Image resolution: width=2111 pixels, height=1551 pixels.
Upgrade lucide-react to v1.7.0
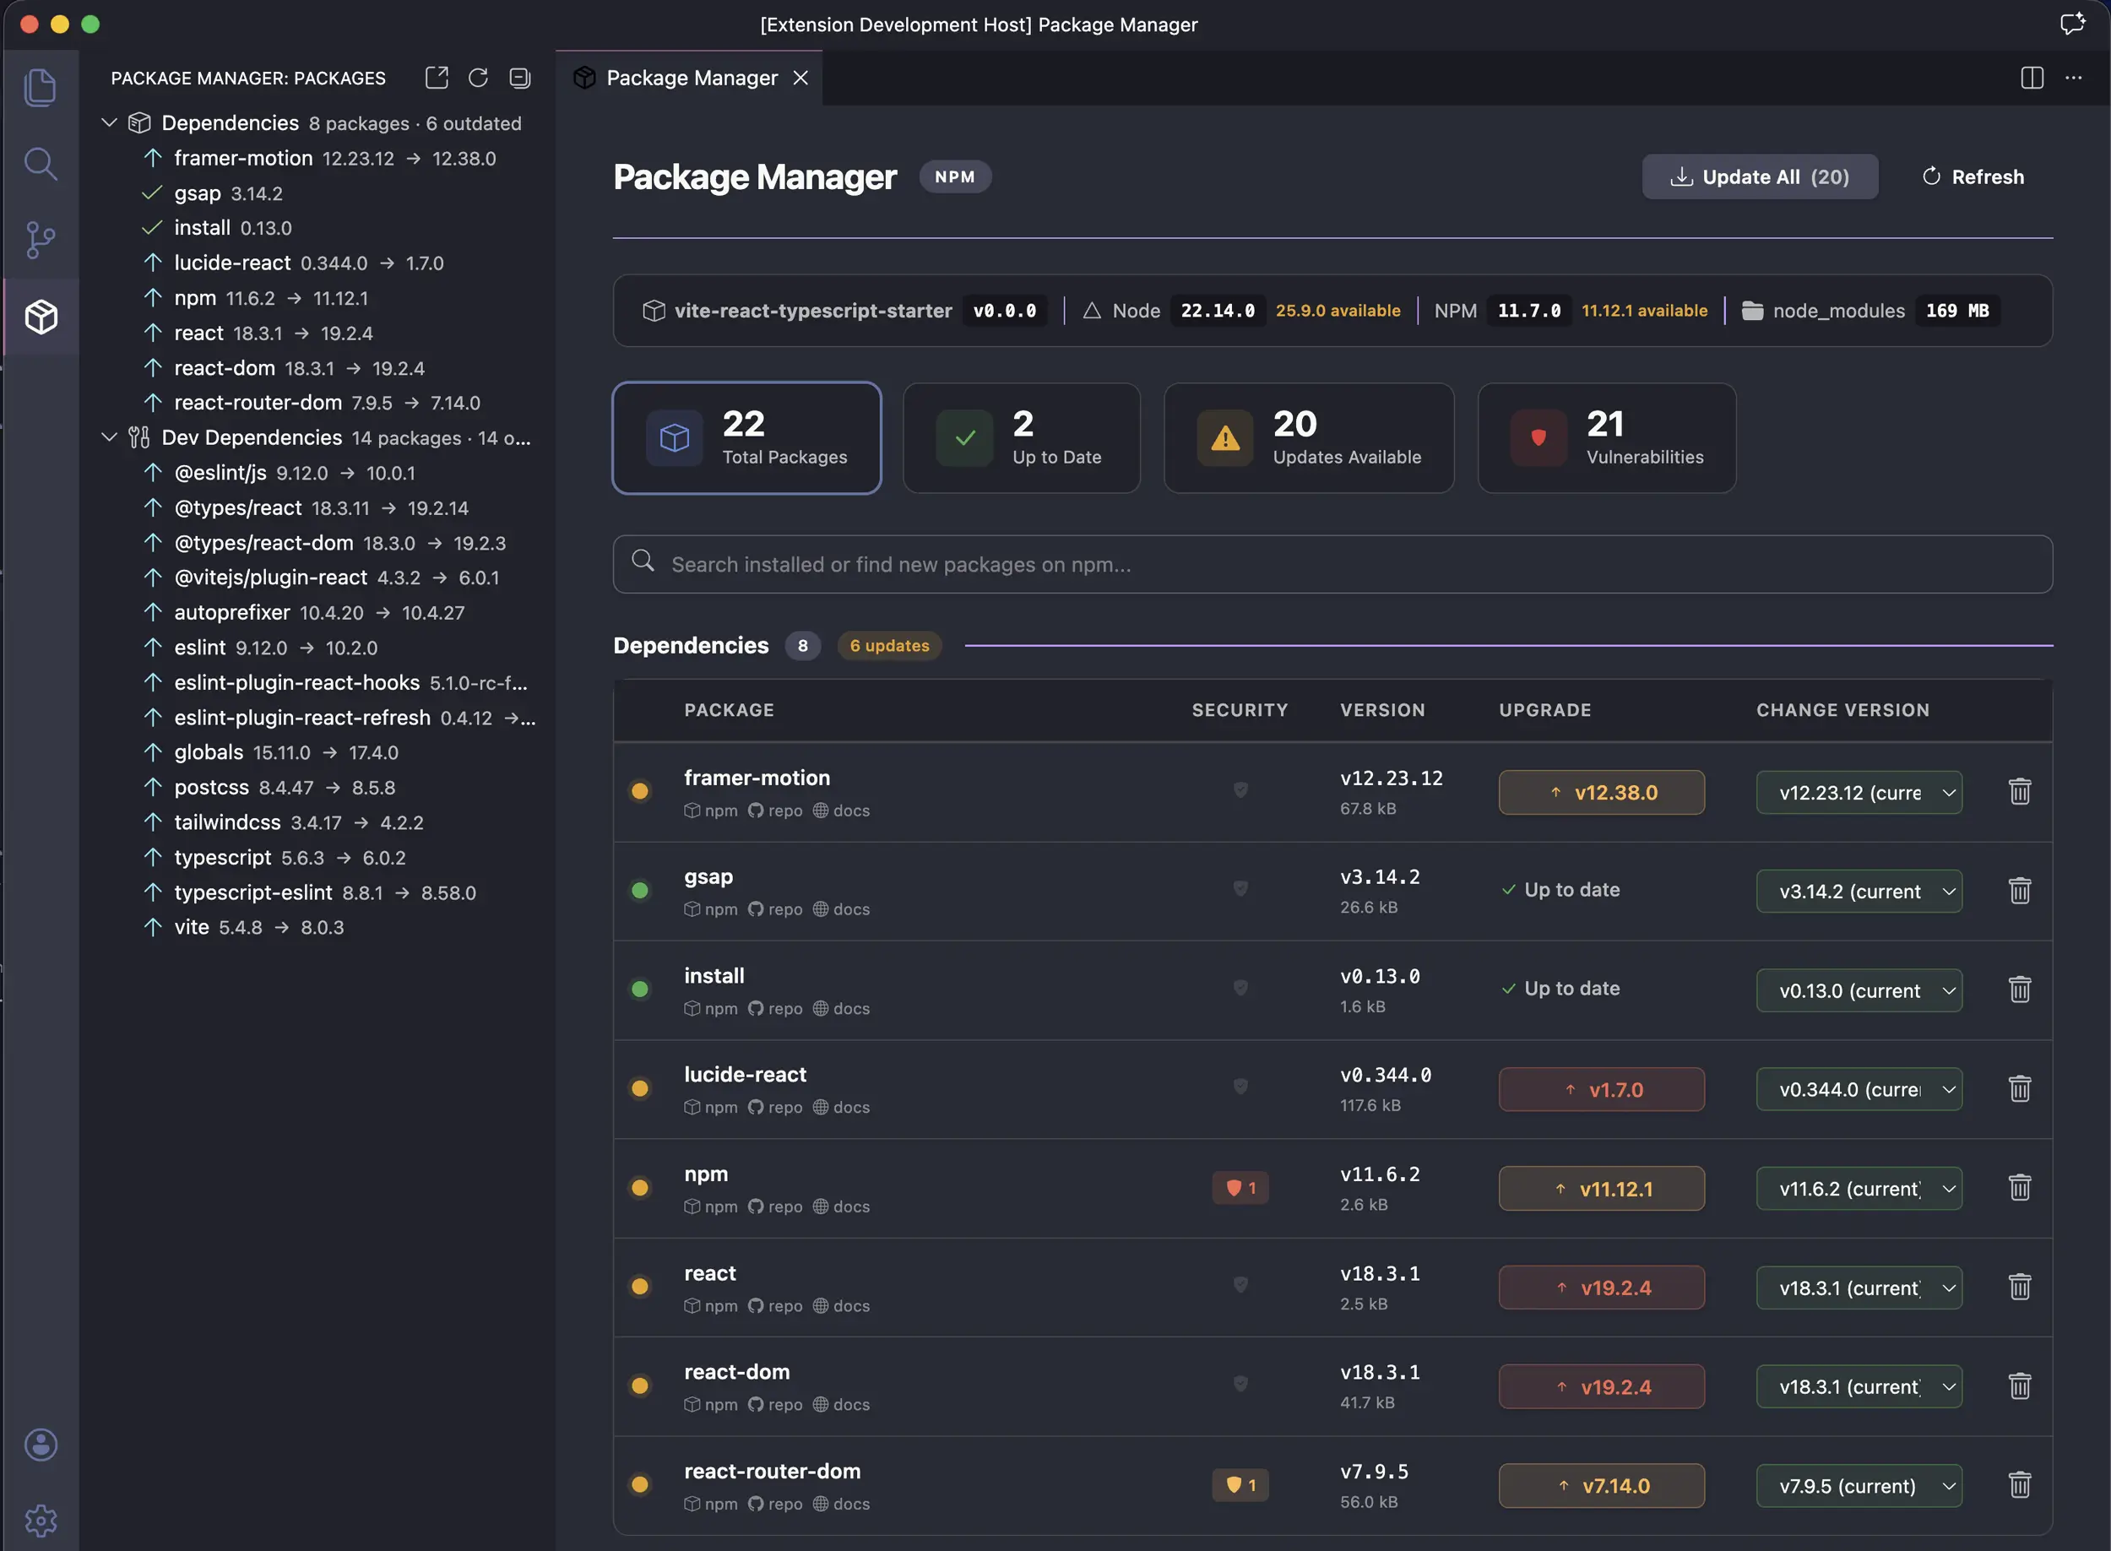coord(1601,1089)
